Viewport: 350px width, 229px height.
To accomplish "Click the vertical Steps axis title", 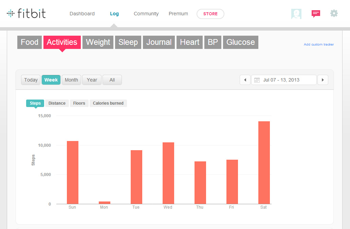I will (33, 160).
